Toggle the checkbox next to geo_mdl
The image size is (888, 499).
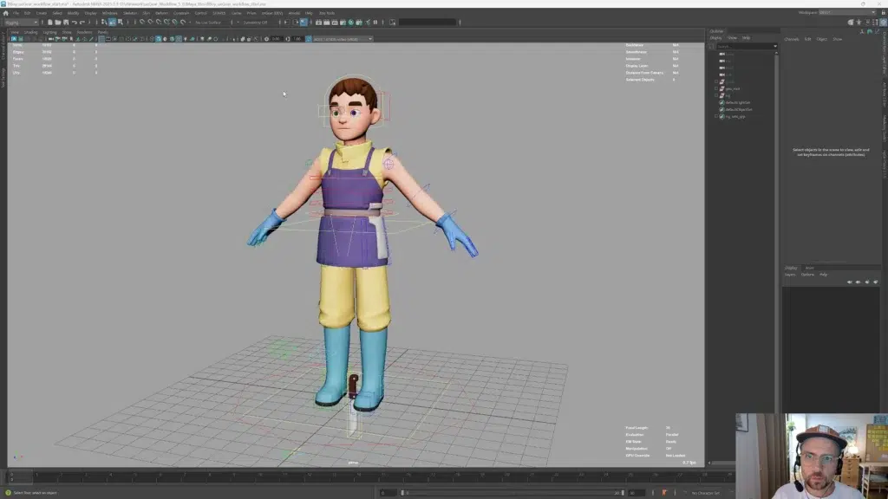click(x=716, y=89)
